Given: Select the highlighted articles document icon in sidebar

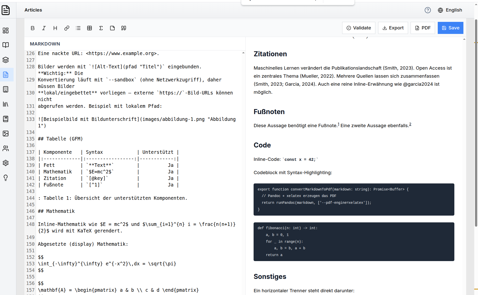Looking at the screenshot, I should 6,75.
